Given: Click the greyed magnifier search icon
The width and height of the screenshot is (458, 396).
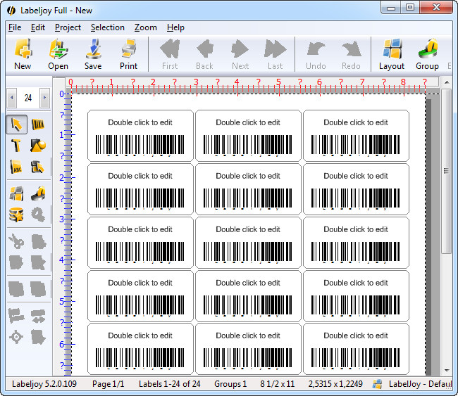Looking at the screenshot, I should tap(38, 215).
